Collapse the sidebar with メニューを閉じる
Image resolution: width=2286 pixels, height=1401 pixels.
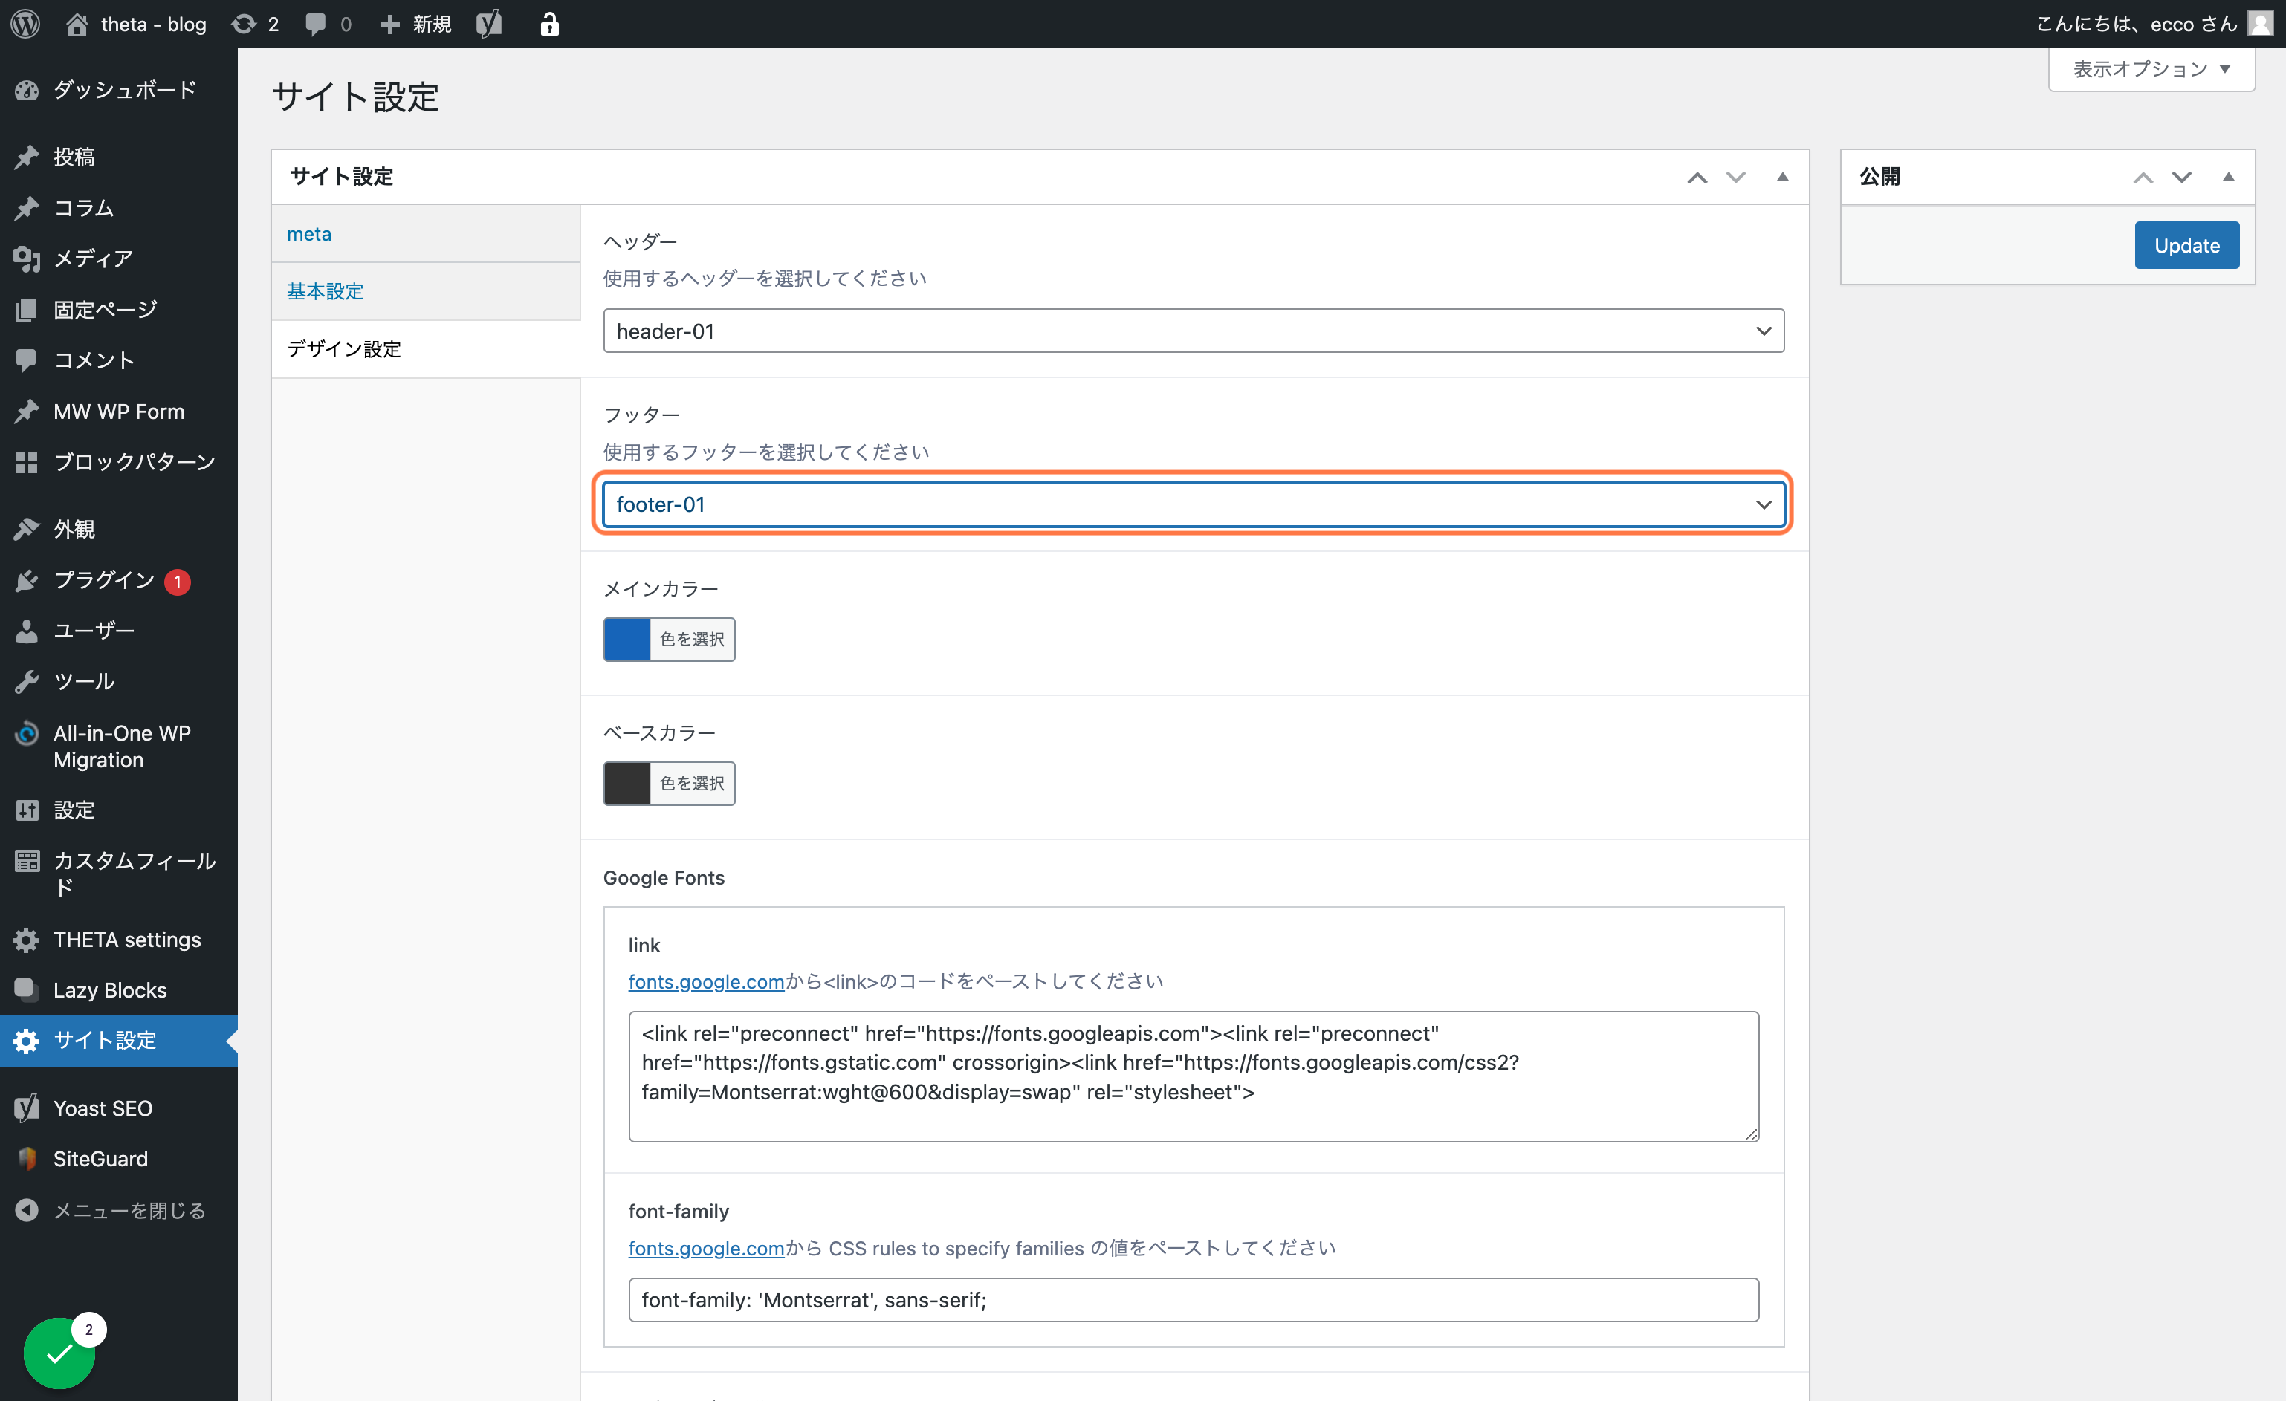coord(119,1210)
